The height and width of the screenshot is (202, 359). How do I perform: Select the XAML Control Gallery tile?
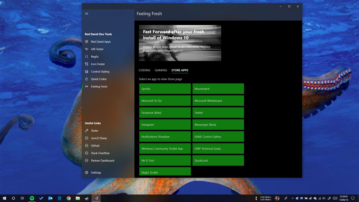click(218, 137)
